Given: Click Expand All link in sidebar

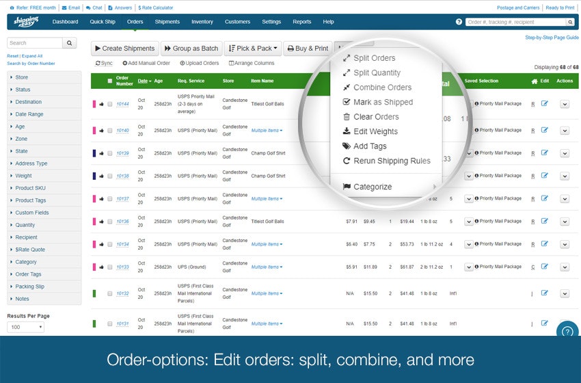Looking at the screenshot, I should [32, 56].
